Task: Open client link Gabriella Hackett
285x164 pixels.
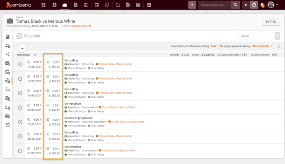Action: click(80, 26)
